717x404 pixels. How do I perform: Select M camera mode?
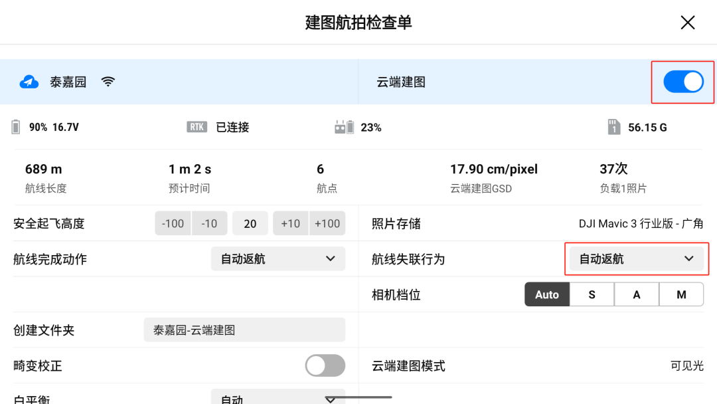(681, 294)
